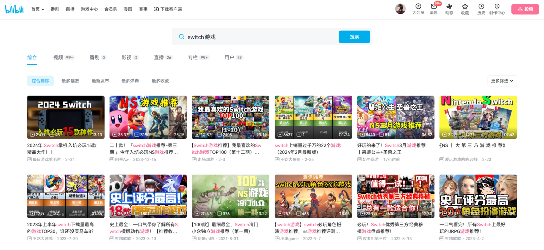The image size is (544, 250).
Task: Click the 下载客户端 download icon
Action: tap(156, 9)
